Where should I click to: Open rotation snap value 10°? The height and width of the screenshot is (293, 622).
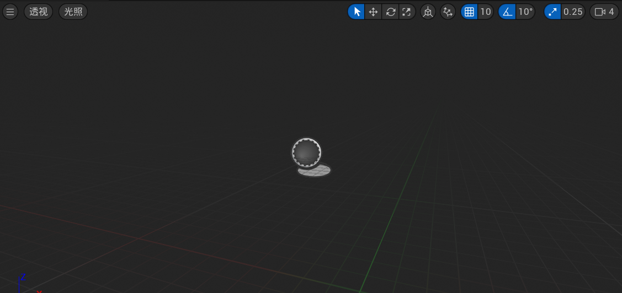[525, 12]
